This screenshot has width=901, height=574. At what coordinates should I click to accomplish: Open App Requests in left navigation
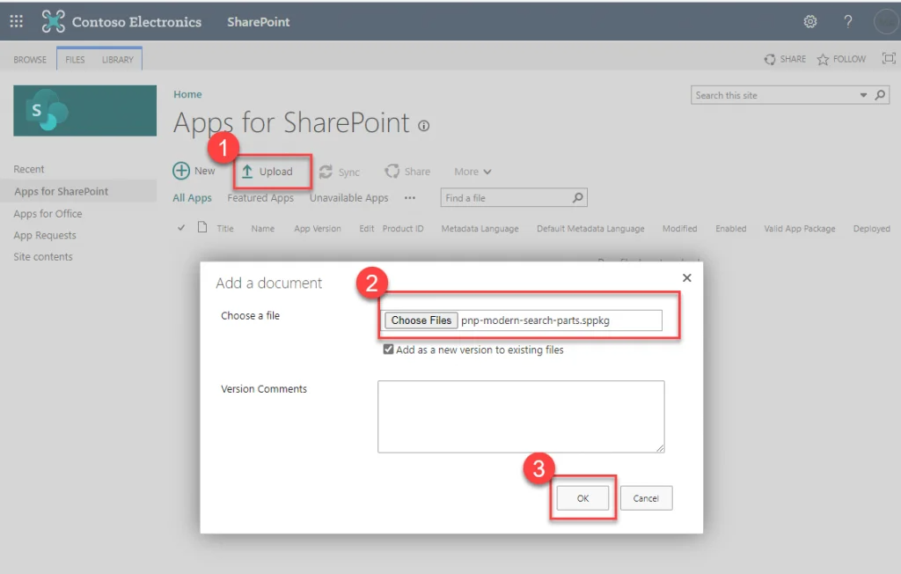pyautogui.click(x=45, y=235)
